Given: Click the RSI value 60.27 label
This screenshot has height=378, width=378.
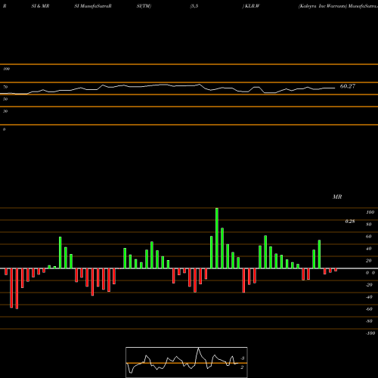Looking at the screenshot, I should pyautogui.click(x=348, y=86).
